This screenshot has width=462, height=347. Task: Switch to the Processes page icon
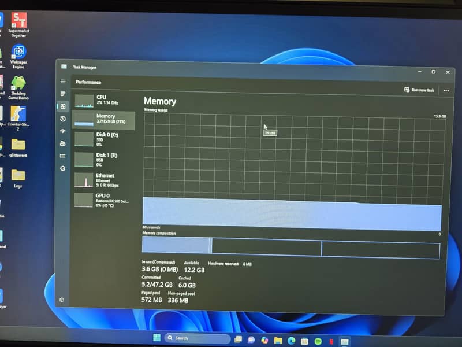click(x=63, y=94)
